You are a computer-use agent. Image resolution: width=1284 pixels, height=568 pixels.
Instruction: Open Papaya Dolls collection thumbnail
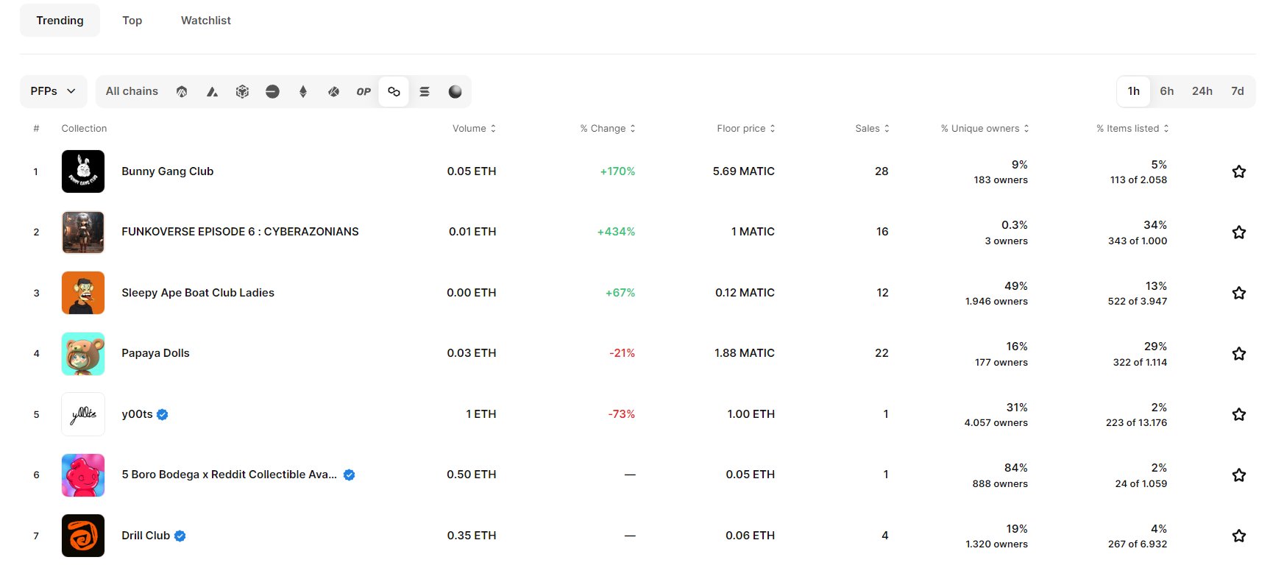coord(83,354)
